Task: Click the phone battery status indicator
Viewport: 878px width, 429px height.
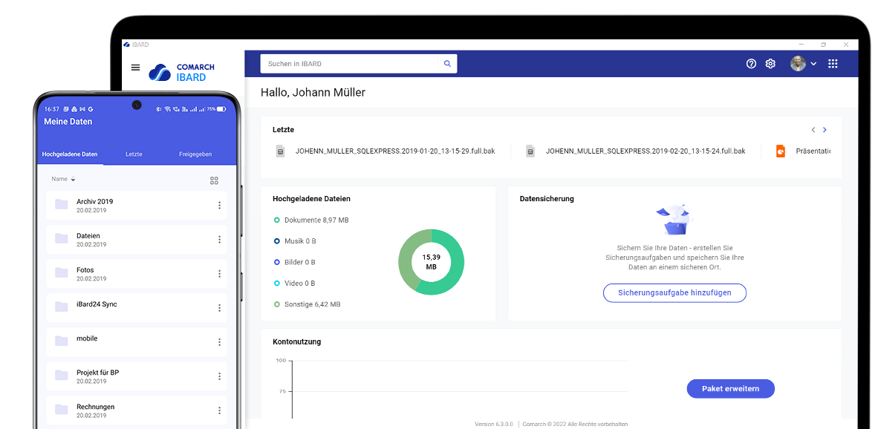Action: coord(217,109)
